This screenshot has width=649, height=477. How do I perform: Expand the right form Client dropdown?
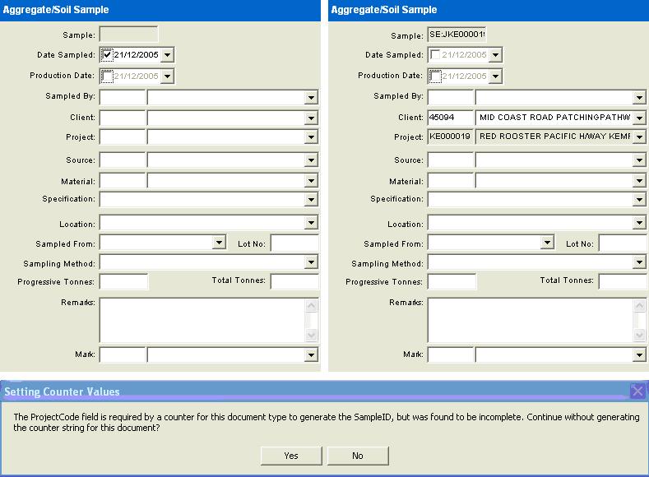(x=639, y=118)
